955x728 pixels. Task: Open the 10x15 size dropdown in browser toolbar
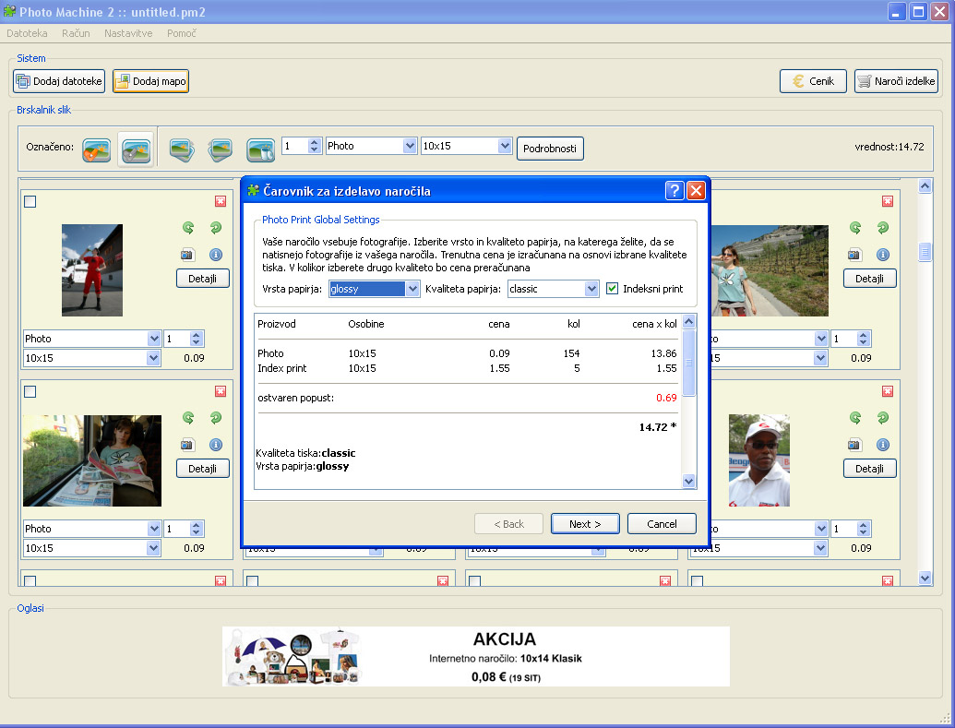pos(504,146)
